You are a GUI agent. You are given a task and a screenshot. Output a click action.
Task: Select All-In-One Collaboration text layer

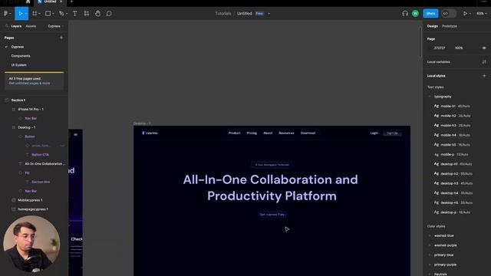click(x=45, y=163)
